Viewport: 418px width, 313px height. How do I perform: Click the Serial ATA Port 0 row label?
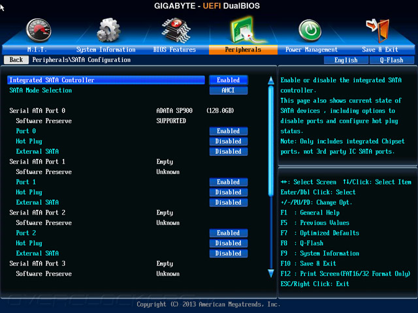[37, 110]
